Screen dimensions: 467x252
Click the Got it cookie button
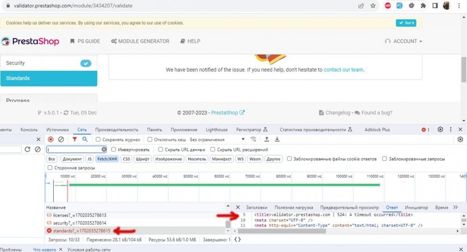tap(406, 23)
